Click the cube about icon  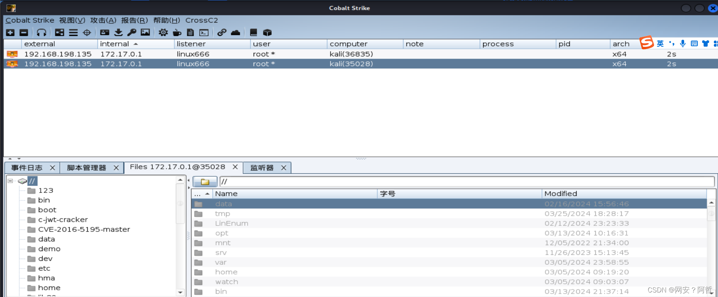pos(267,33)
